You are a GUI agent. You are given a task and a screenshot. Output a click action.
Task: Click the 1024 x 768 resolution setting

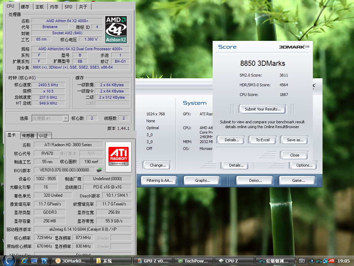[156, 114]
